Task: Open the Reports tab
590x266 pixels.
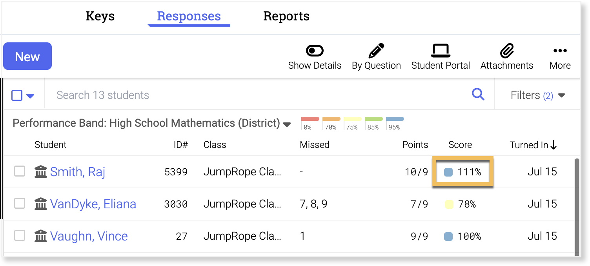Action: [286, 16]
